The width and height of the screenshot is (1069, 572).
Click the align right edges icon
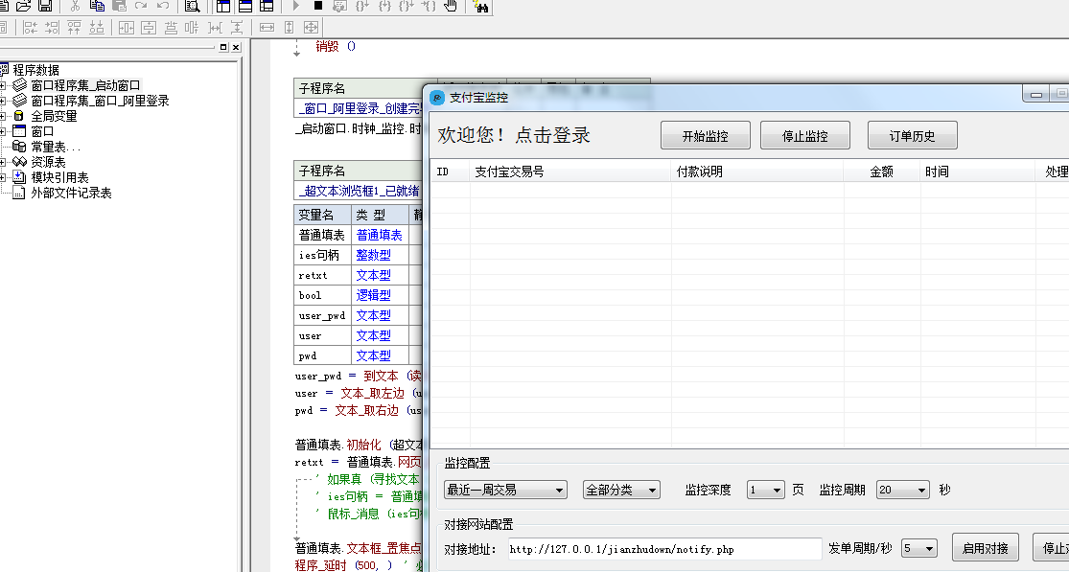(53, 27)
